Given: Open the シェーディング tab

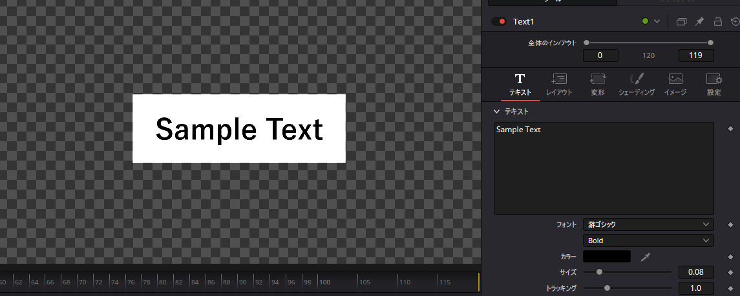Looking at the screenshot, I should [637, 84].
